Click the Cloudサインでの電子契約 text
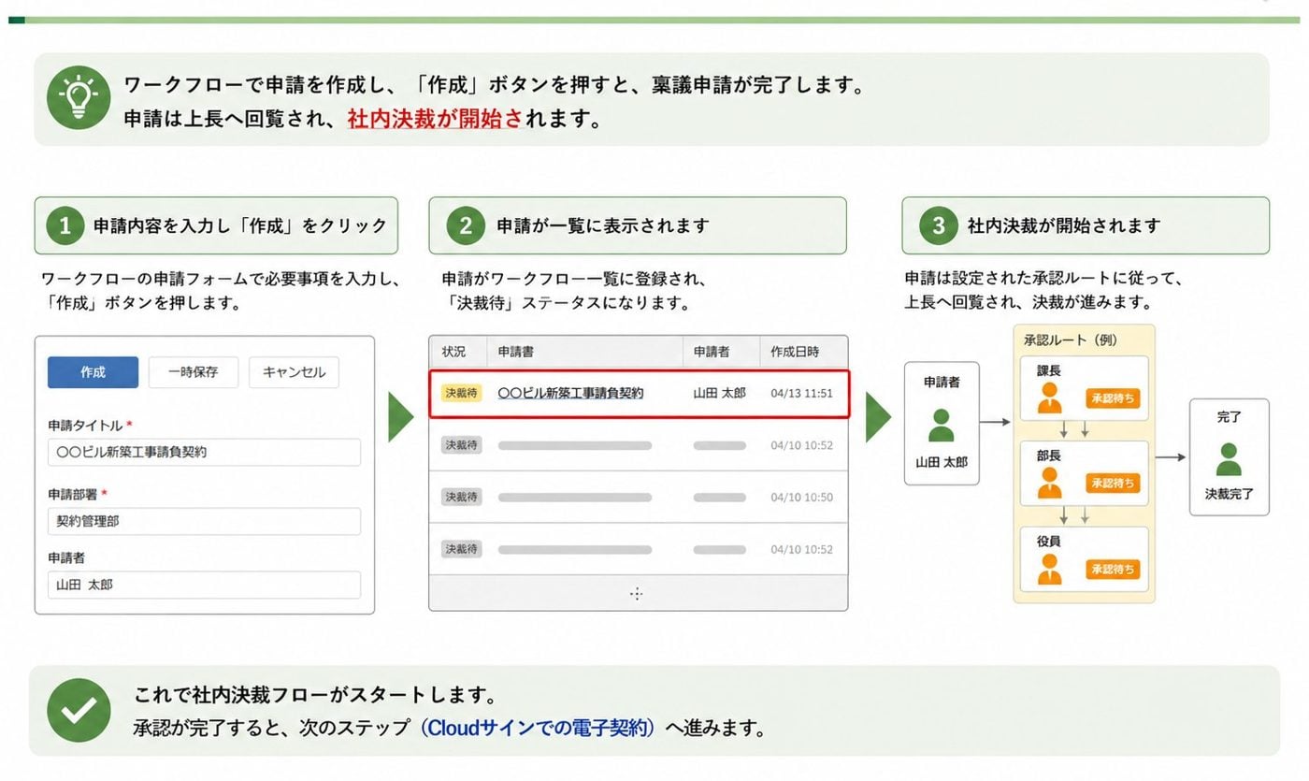Image resolution: width=1309 pixels, height=781 pixels. click(539, 729)
